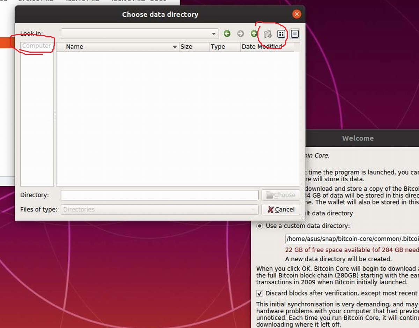The image size is (419, 328).
Task: Click the grey Forward arrow icon
Action: 241,34
